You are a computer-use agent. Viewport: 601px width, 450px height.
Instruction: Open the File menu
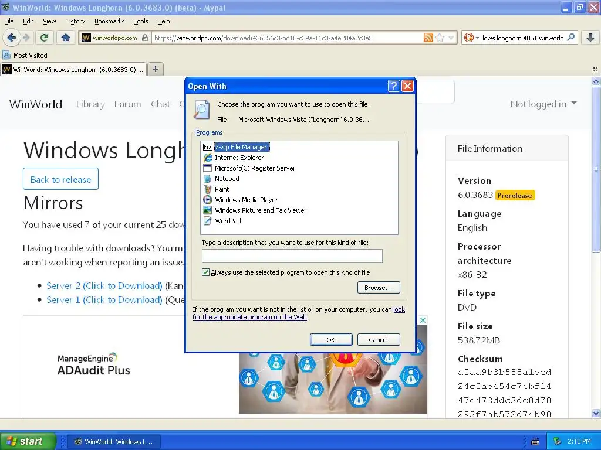click(9, 21)
